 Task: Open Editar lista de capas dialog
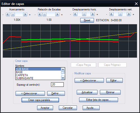pos(99,100)
